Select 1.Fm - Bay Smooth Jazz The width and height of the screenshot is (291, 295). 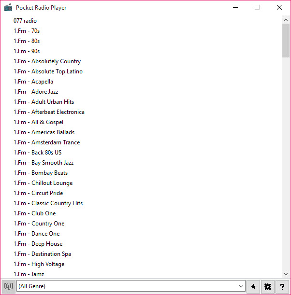pyautogui.click(x=44, y=163)
